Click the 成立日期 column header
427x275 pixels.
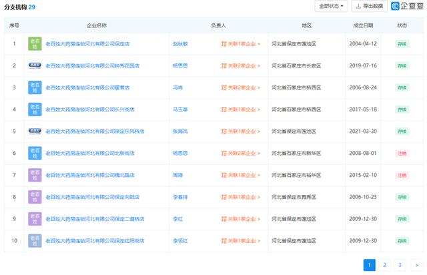pos(363,25)
